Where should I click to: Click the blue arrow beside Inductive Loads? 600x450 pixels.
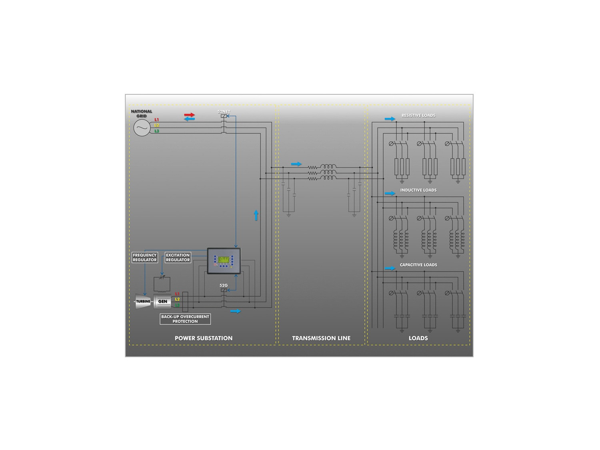tap(390, 194)
